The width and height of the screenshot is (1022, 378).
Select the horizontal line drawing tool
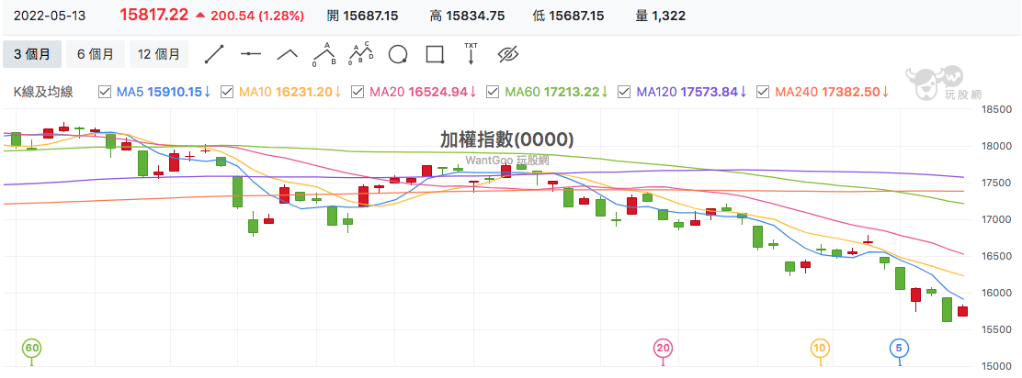(x=250, y=54)
